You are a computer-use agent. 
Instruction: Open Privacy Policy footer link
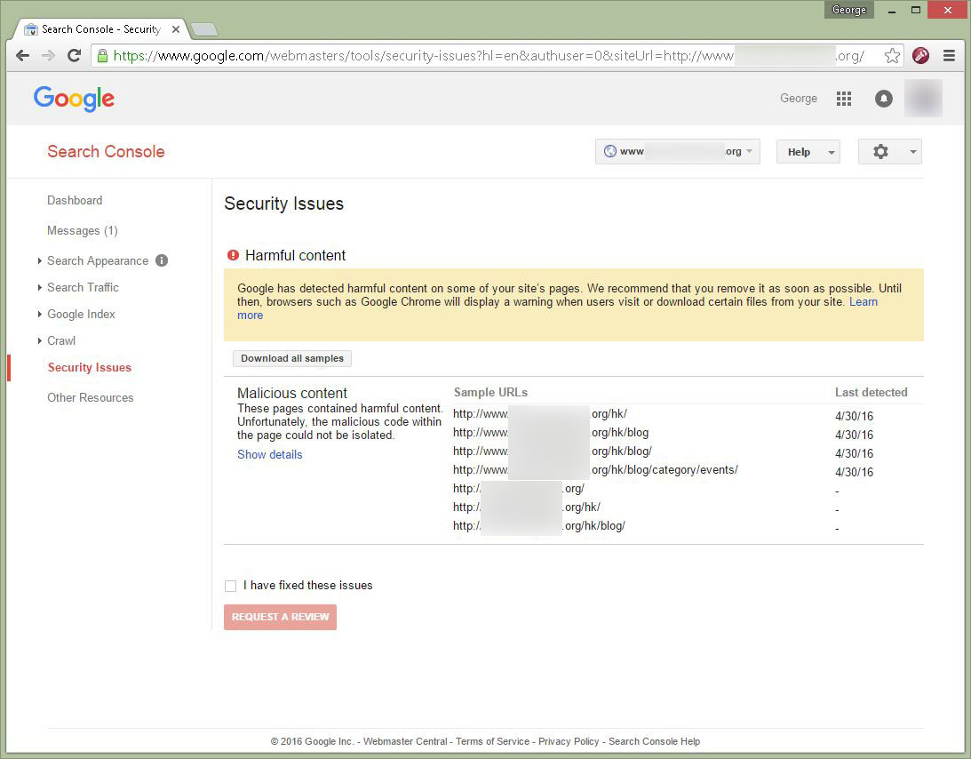tap(569, 741)
